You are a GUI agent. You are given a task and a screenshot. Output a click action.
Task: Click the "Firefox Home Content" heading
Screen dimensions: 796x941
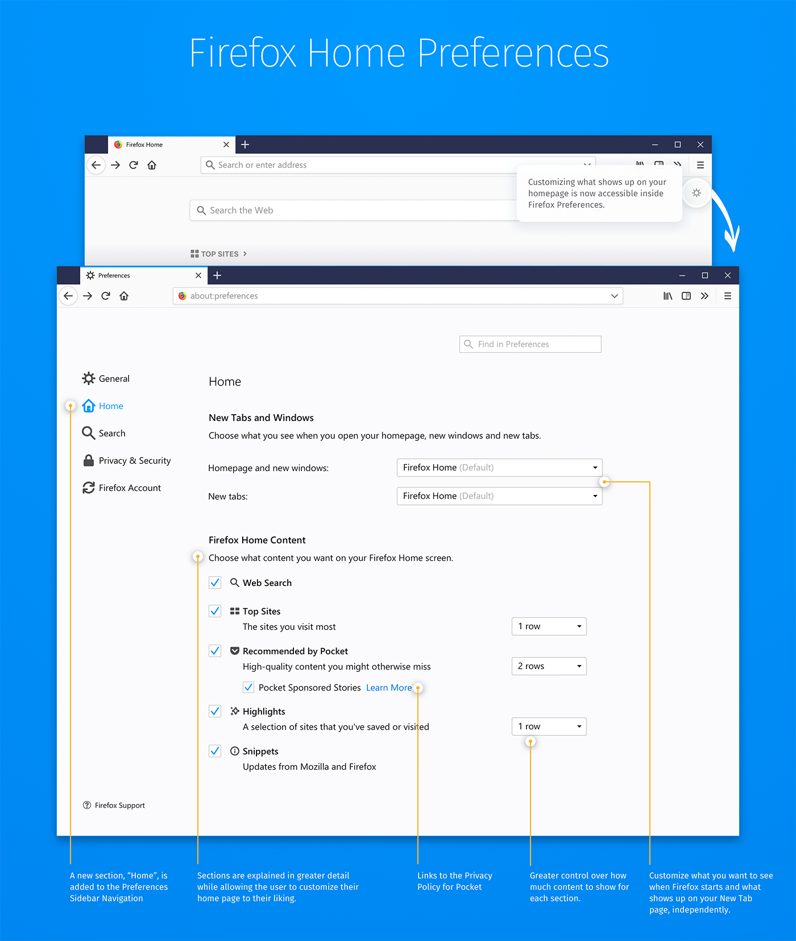tap(257, 540)
